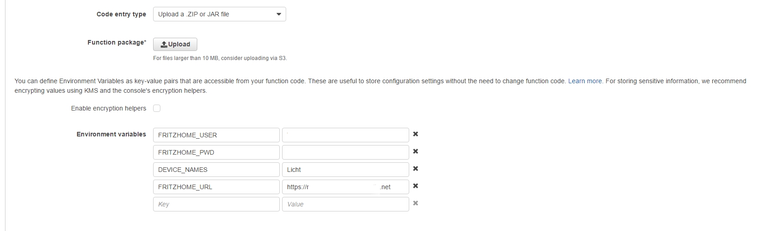
Task: Enable encryption helpers checkbox
Action: (157, 108)
